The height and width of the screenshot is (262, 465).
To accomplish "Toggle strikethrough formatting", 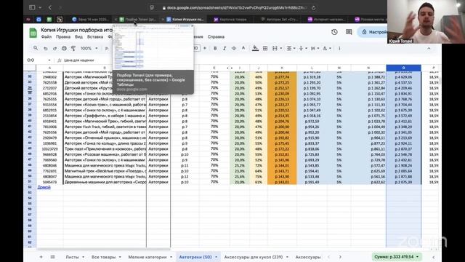I will 234,49.
